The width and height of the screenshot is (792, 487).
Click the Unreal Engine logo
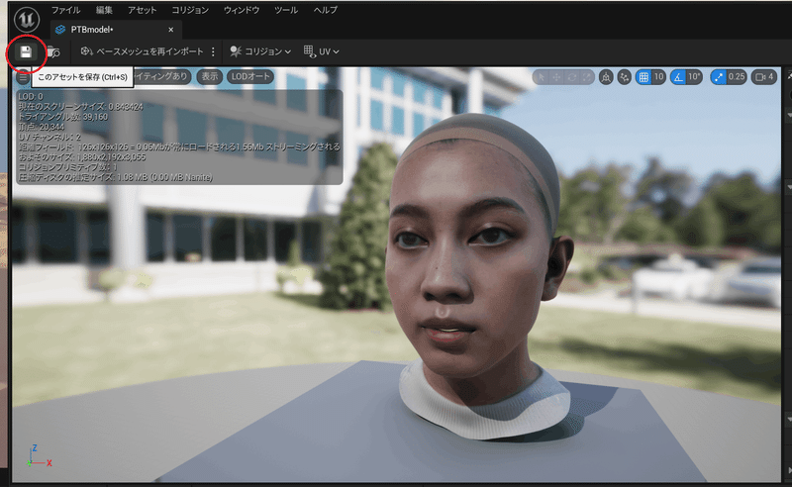click(x=27, y=19)
